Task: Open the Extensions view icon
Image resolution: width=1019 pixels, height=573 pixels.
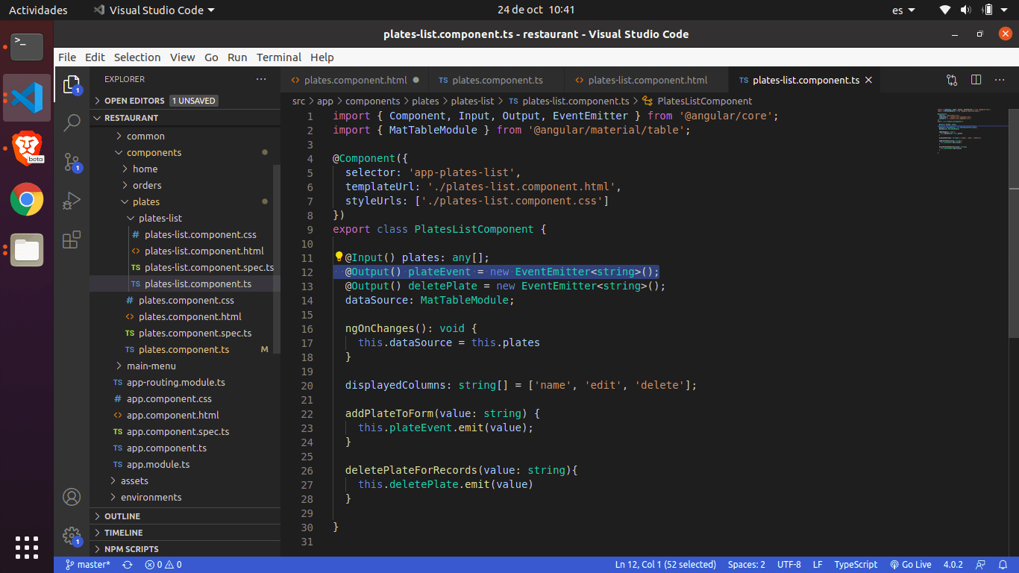Action: (72, 240)
